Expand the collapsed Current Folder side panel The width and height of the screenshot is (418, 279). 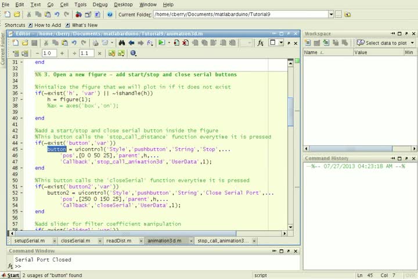pyautogui.click(x=3, y=49)
